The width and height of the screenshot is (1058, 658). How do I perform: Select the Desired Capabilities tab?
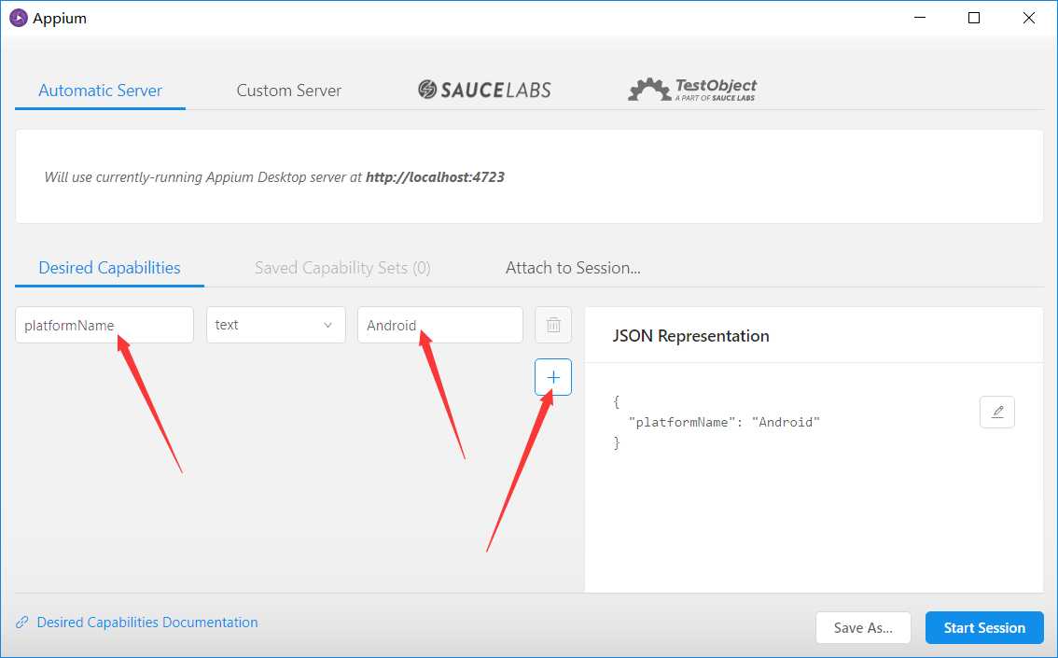[x=109, y=268]
